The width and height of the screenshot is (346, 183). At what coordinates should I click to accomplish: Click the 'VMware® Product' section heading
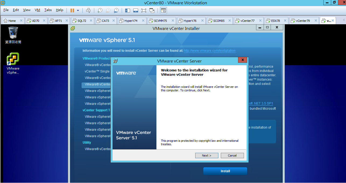tap(97, 58)
